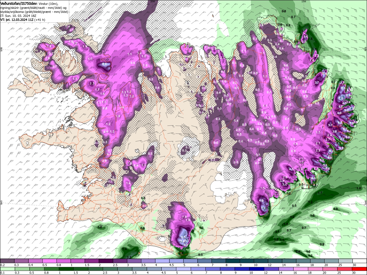Click the 'Vindur (10m)' label in header
Screen dimensions: 367x275
click(x=48, y=3)
